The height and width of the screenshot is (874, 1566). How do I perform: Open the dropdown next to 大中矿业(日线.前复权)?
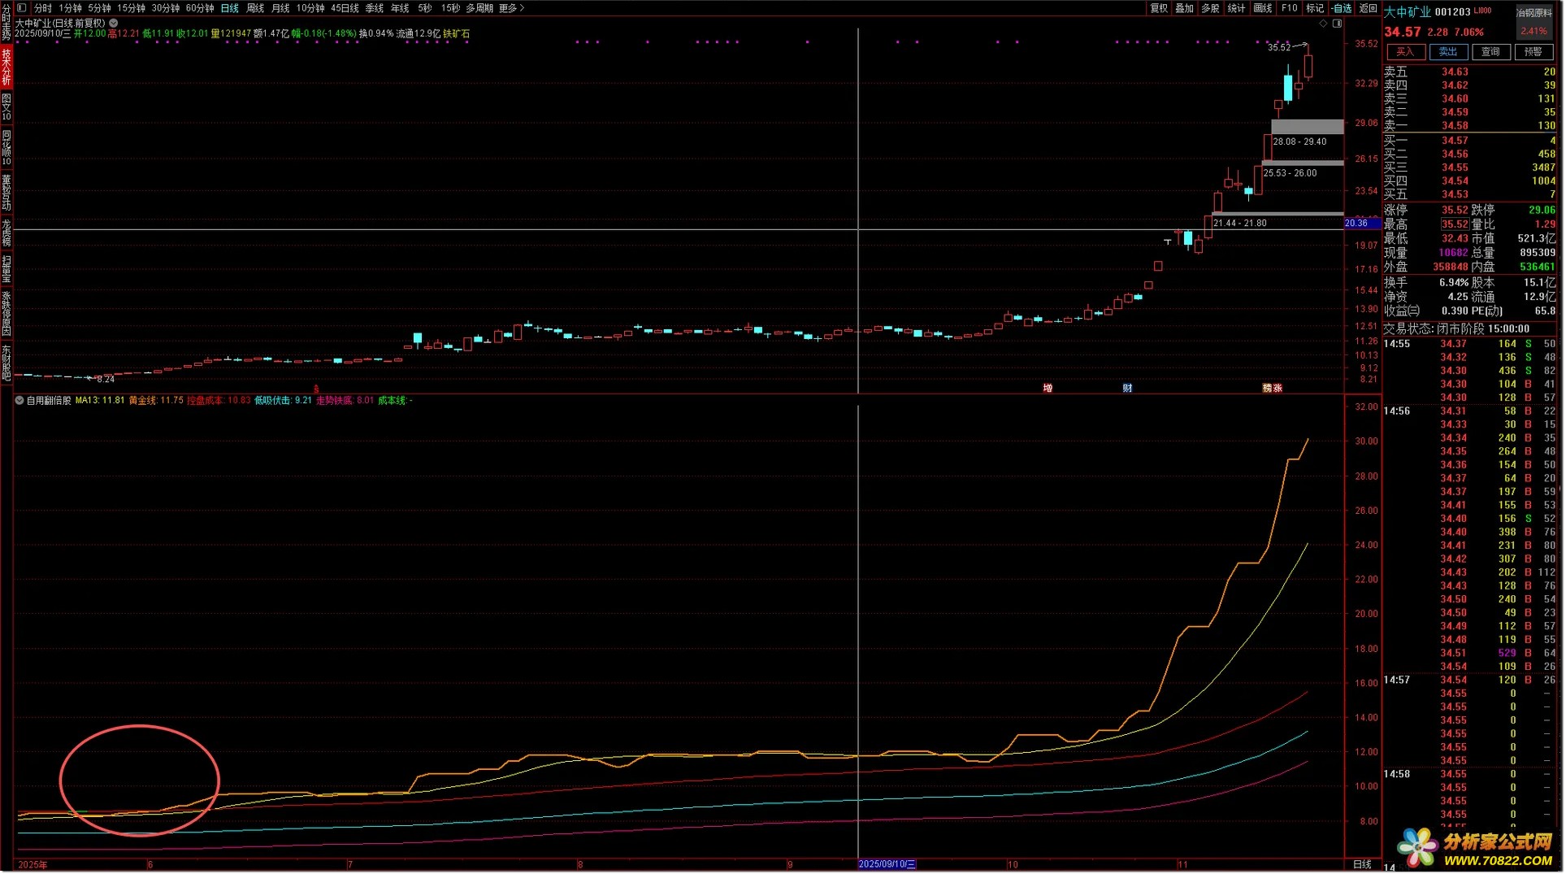114,23
